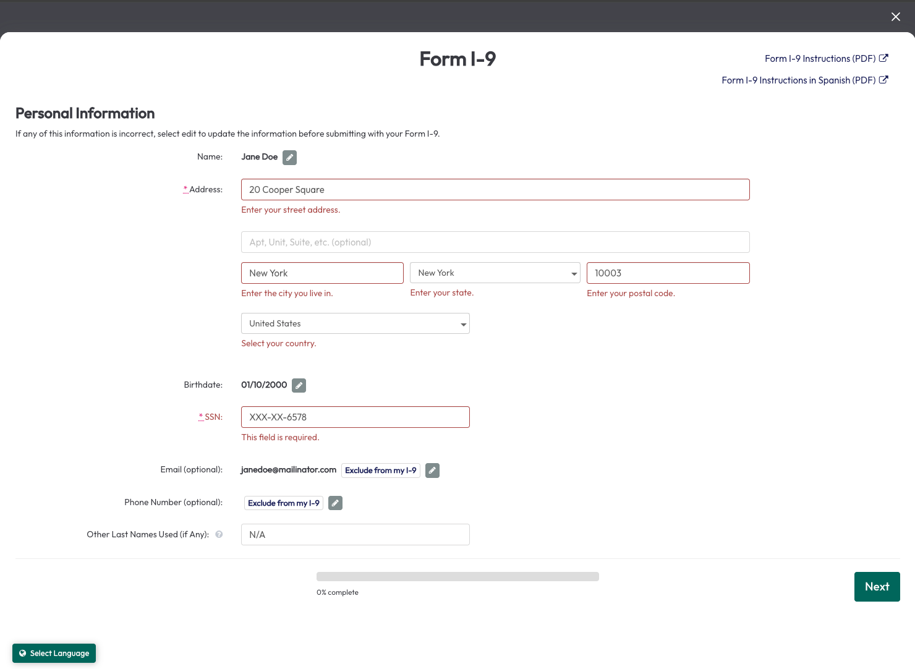Click into the SSN input field
The image size is (915, 669).
pos(355,417)
